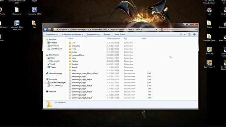Sort by the Typ column header
The height and width of the screenshot is (127, 226).
[x=126, y=38]
